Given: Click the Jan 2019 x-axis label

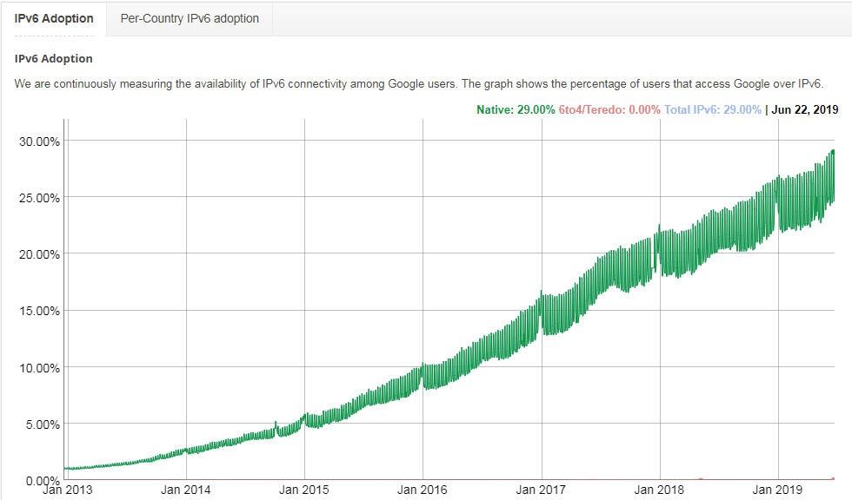Looking at the screenshot, I should pyautogui.click(x=777, y=490).
